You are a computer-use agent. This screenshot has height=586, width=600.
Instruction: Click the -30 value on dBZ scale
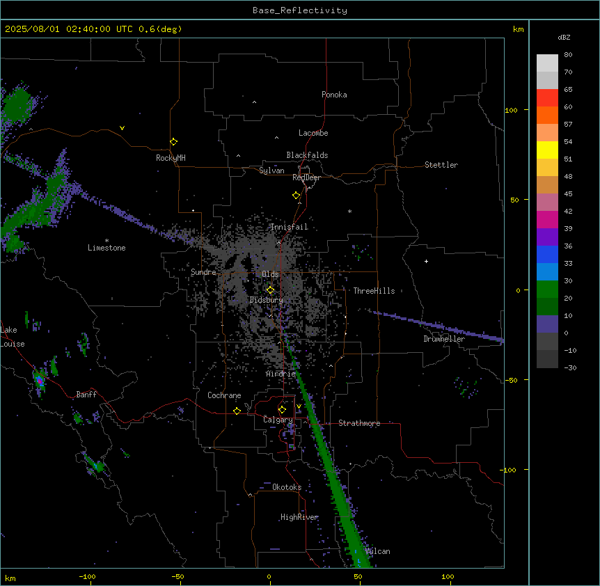(x=570, y=367)
